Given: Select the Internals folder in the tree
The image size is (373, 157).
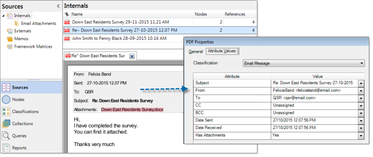Looking at the screenshot, I should pos(22,15).
